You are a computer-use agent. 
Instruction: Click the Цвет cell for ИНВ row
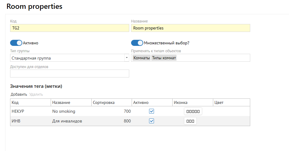tap(231, 121)
